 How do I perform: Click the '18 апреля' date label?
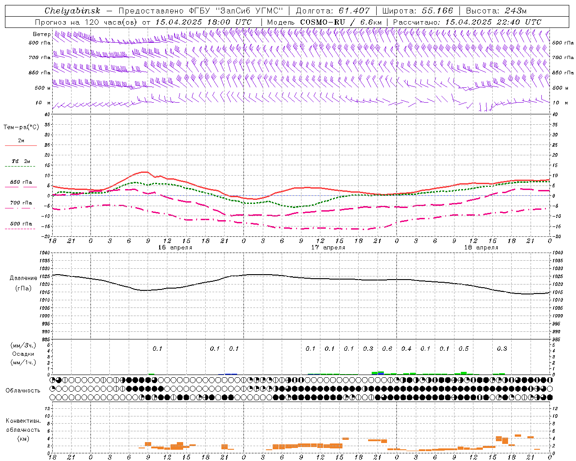(x=481, y=248)
